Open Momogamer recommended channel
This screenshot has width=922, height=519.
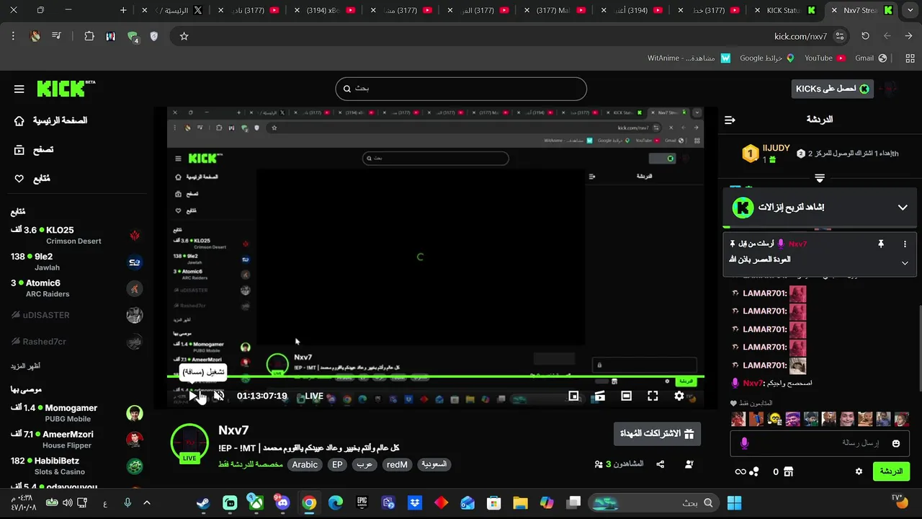pos(77,412)
